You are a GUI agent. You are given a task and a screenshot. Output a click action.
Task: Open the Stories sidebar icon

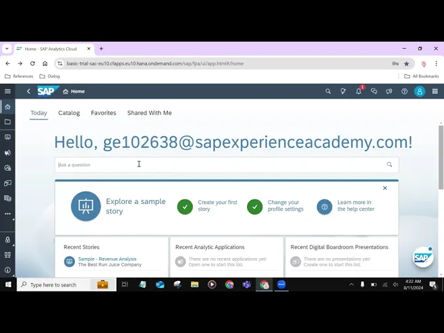pyautogui.click(x=8, y=137)
